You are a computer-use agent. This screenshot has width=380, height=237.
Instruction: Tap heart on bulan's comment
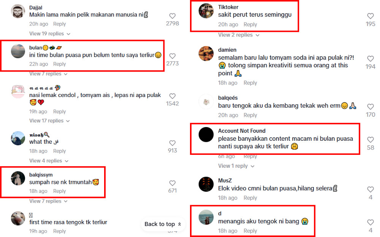[172, 56]
